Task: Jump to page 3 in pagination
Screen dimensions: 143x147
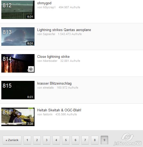Action: tap(47, 140)
